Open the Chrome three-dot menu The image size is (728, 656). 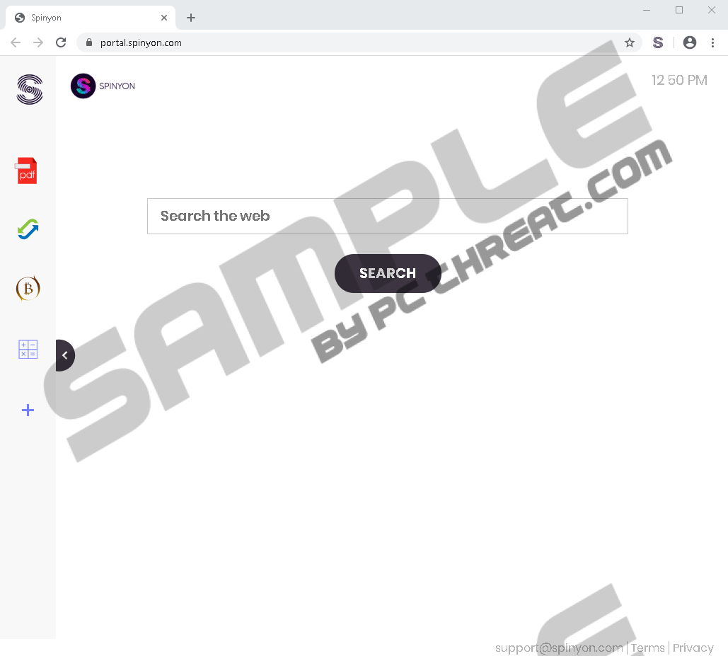click(x=712, y=42)
